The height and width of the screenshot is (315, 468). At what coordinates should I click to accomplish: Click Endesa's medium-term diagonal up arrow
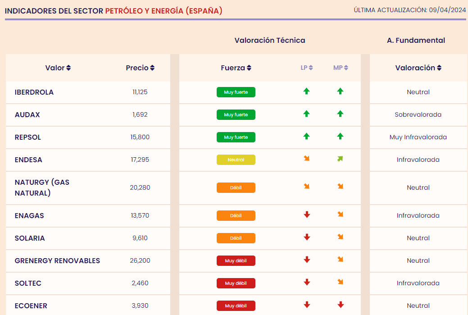point(340,159)
